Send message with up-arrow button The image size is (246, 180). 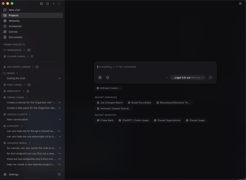[x=210, y=78]
